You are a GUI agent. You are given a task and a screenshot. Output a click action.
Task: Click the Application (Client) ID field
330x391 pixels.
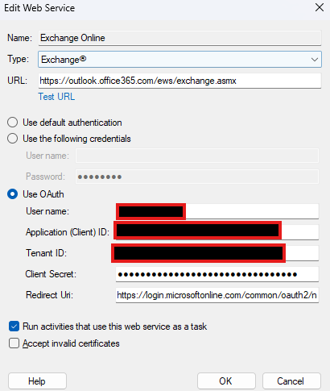click(x=217, y=232)
